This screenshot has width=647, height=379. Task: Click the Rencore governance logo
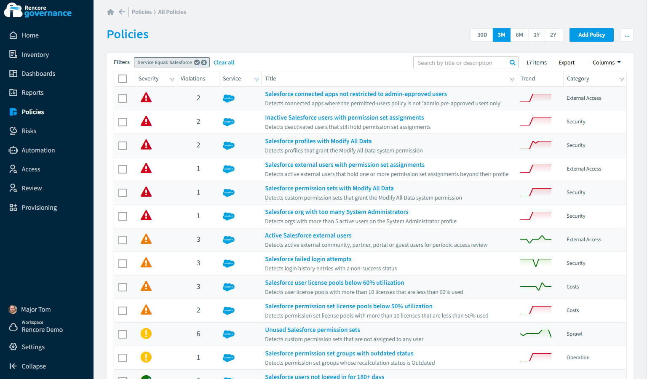(x=38, y=11)
